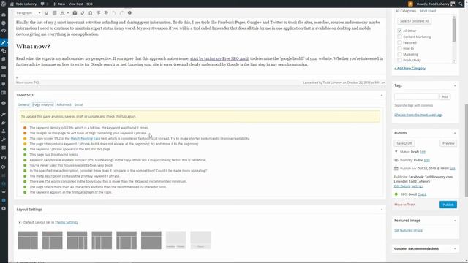Open the text color picker arrow
The image size is (468, 263).
tap(68, 13)
